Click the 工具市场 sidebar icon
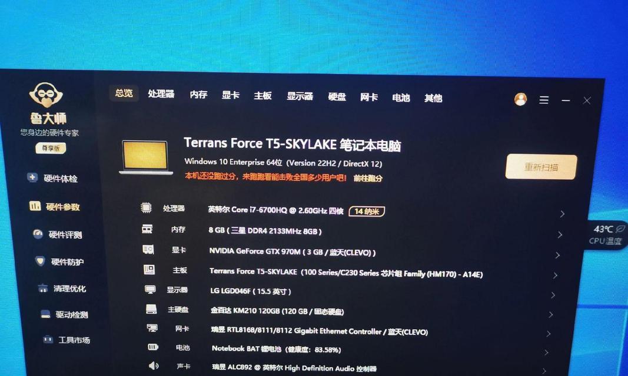628x376 pixels. (x=48, y=339)
